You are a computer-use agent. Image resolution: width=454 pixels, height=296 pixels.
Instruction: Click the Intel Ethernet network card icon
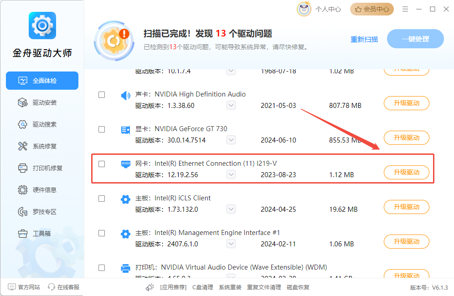pyautogui.click(x=125, y=164)
